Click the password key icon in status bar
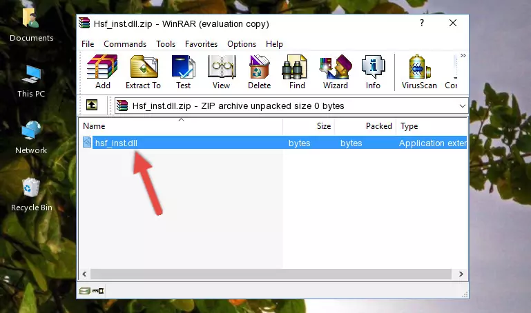Viewport: 531px width, 313px height. pos(98,291)
